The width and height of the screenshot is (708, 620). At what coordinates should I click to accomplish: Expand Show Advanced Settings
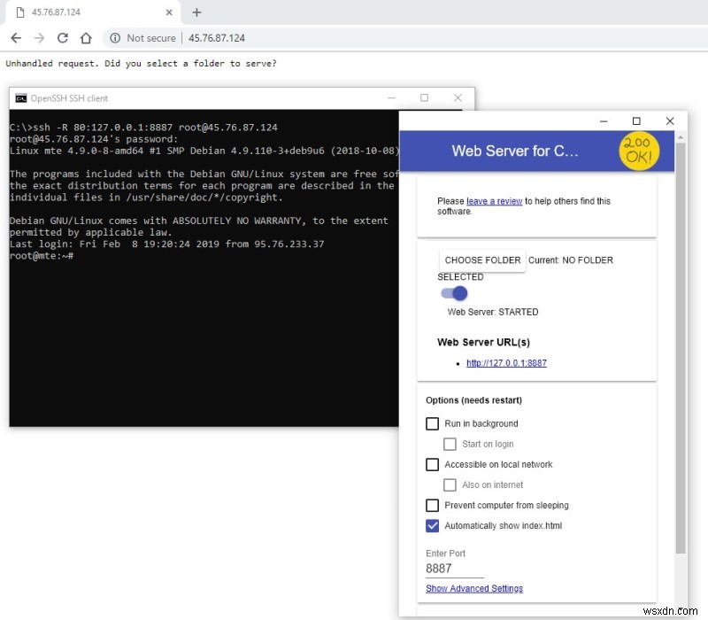[474, 588]
